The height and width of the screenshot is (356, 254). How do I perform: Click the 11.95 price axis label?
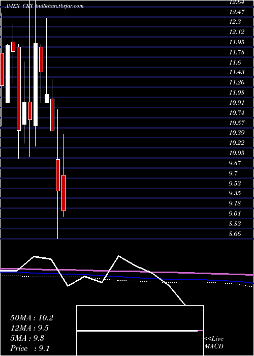tap(237, 42)
